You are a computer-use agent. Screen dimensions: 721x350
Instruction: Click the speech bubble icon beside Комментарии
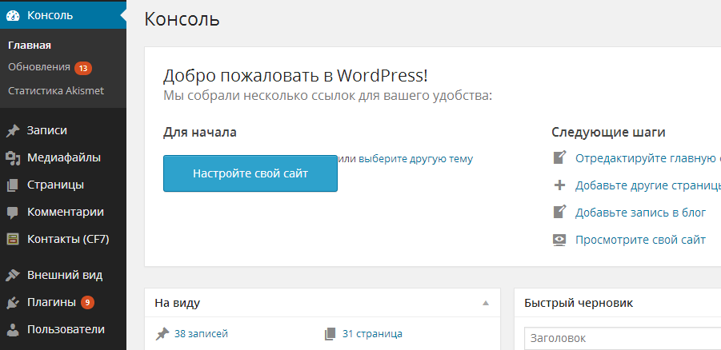[x=13, y=213]
